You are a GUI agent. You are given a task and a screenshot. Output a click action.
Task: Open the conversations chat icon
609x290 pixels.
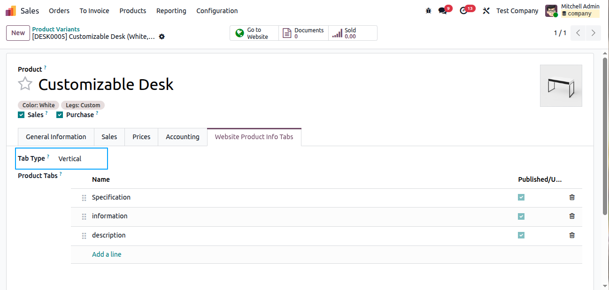pos(442,11)
